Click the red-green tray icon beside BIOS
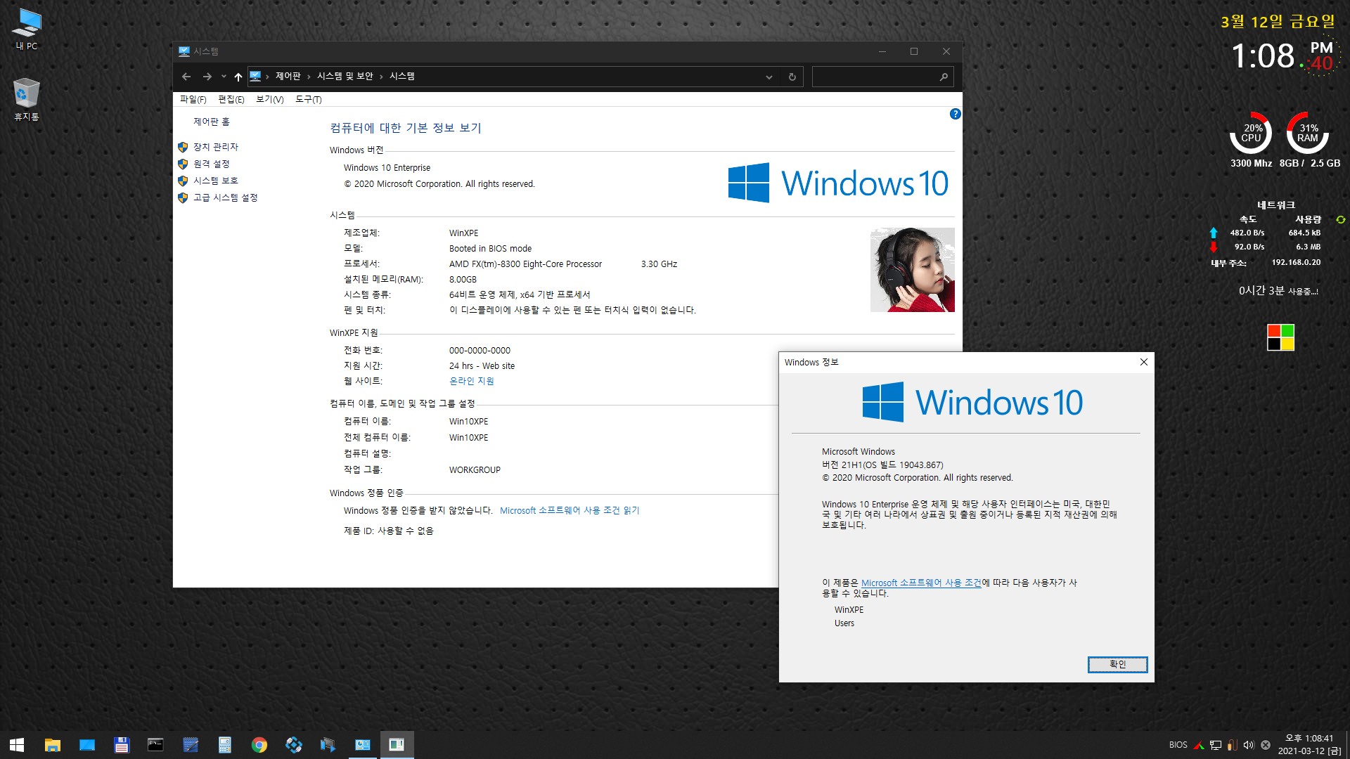 pyautogui.click(x=1199, y=745)
